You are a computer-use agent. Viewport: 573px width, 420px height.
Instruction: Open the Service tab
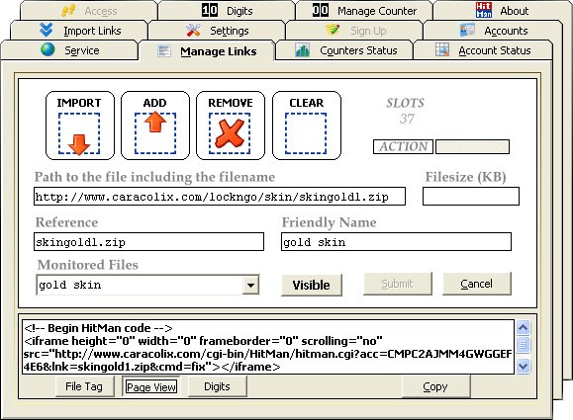click(x=69, y=50)
